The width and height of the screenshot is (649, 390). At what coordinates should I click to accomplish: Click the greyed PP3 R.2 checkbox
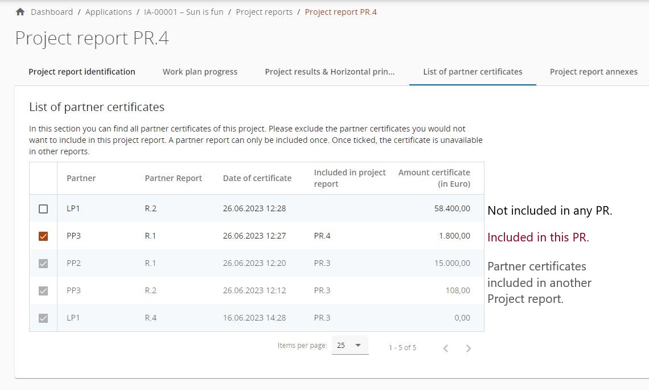click(43, 291)
